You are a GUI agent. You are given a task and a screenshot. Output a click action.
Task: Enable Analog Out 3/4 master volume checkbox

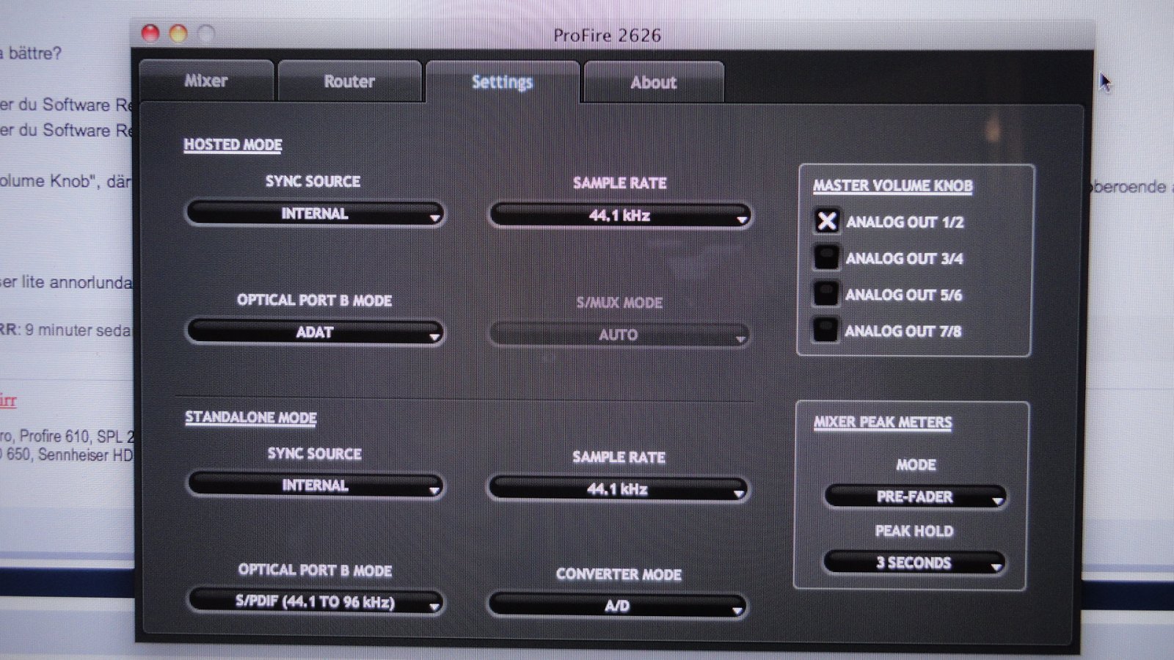click(826, 257)
